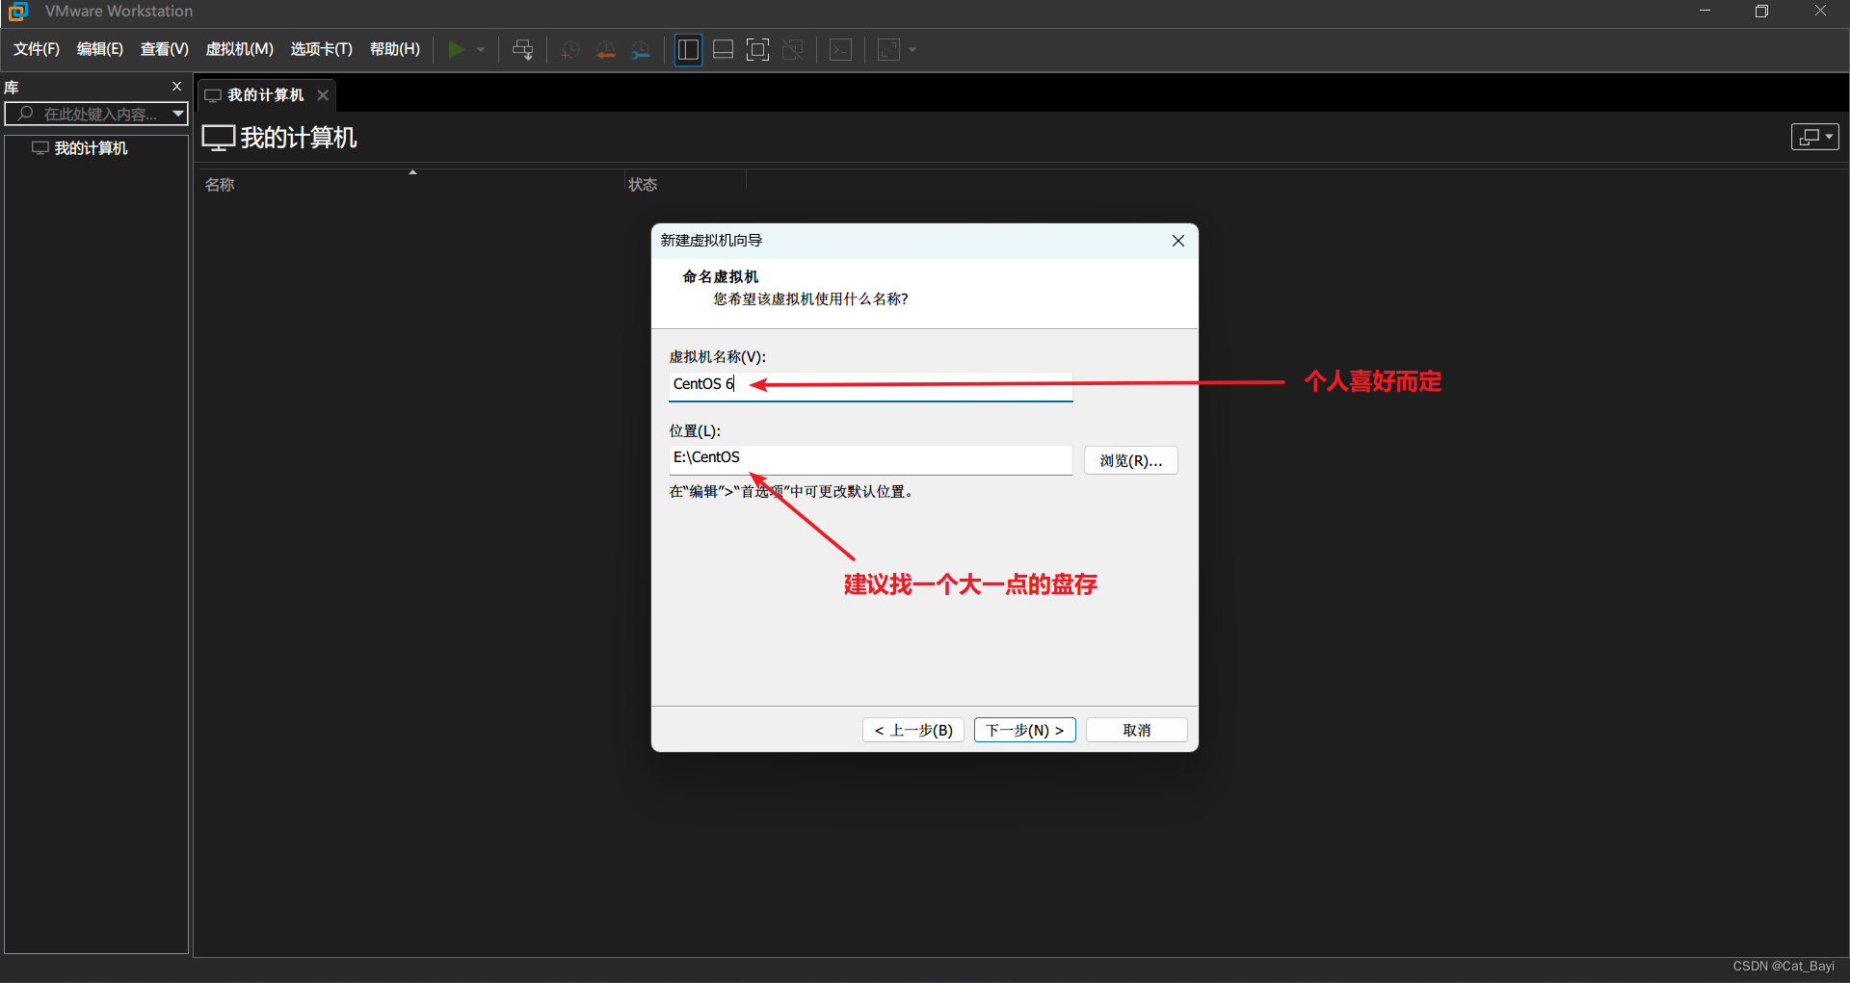
Task: Close the 新建虚拟机向导 dialog
Action: tap(1178, 241)
